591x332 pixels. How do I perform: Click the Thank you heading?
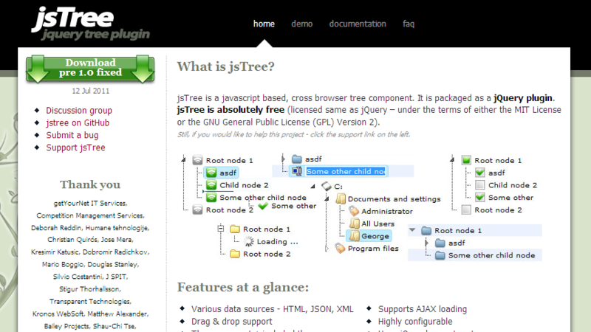pos(90,184)
